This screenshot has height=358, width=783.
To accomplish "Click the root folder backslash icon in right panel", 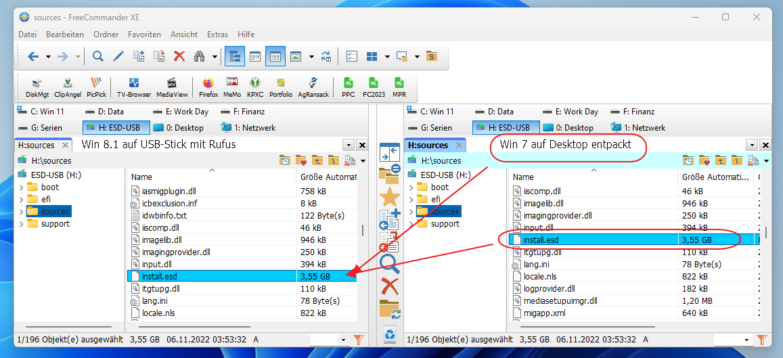I will (736, 161).
